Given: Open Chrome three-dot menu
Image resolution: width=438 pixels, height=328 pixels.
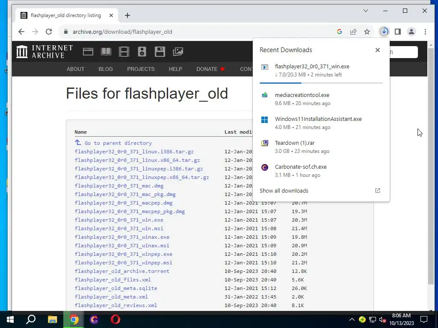Looking at the screenshot, I should [x=425, y=32].
